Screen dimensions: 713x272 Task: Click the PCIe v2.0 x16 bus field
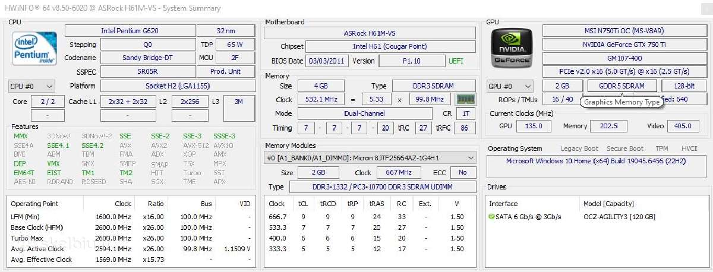[625, 72]
